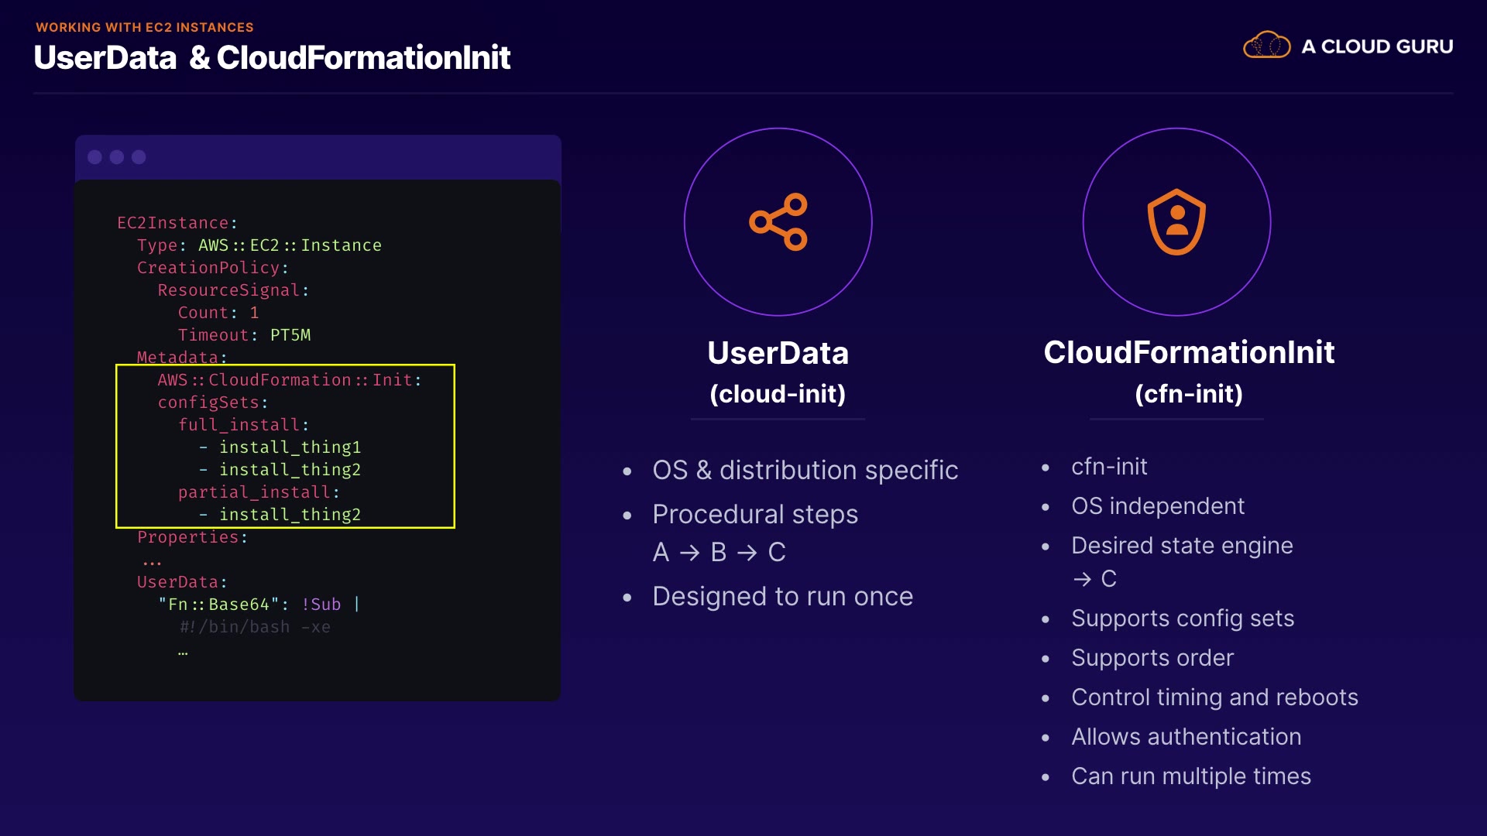
Task: Click Working With EC2 Instances subtitle
Action: [x=144, y=27]
